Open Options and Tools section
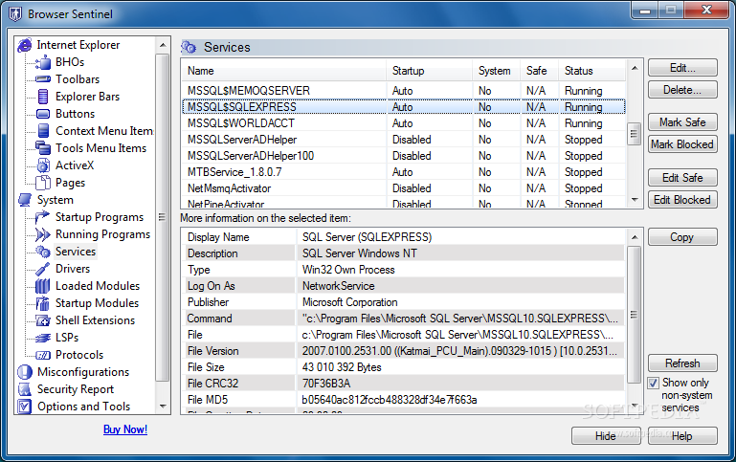Screen dimensions: 736x462 click(83, 407)
